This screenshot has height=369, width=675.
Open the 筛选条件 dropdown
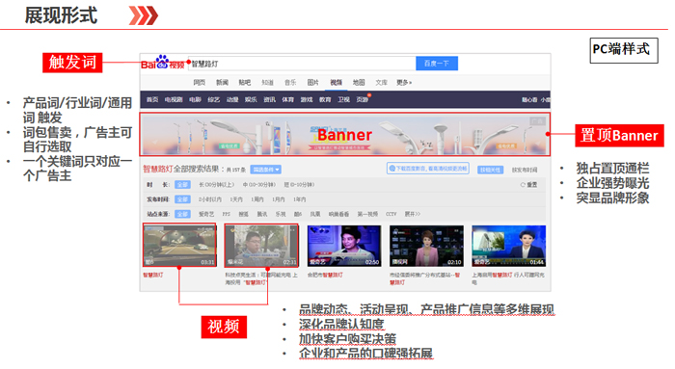tap(265, 170)
